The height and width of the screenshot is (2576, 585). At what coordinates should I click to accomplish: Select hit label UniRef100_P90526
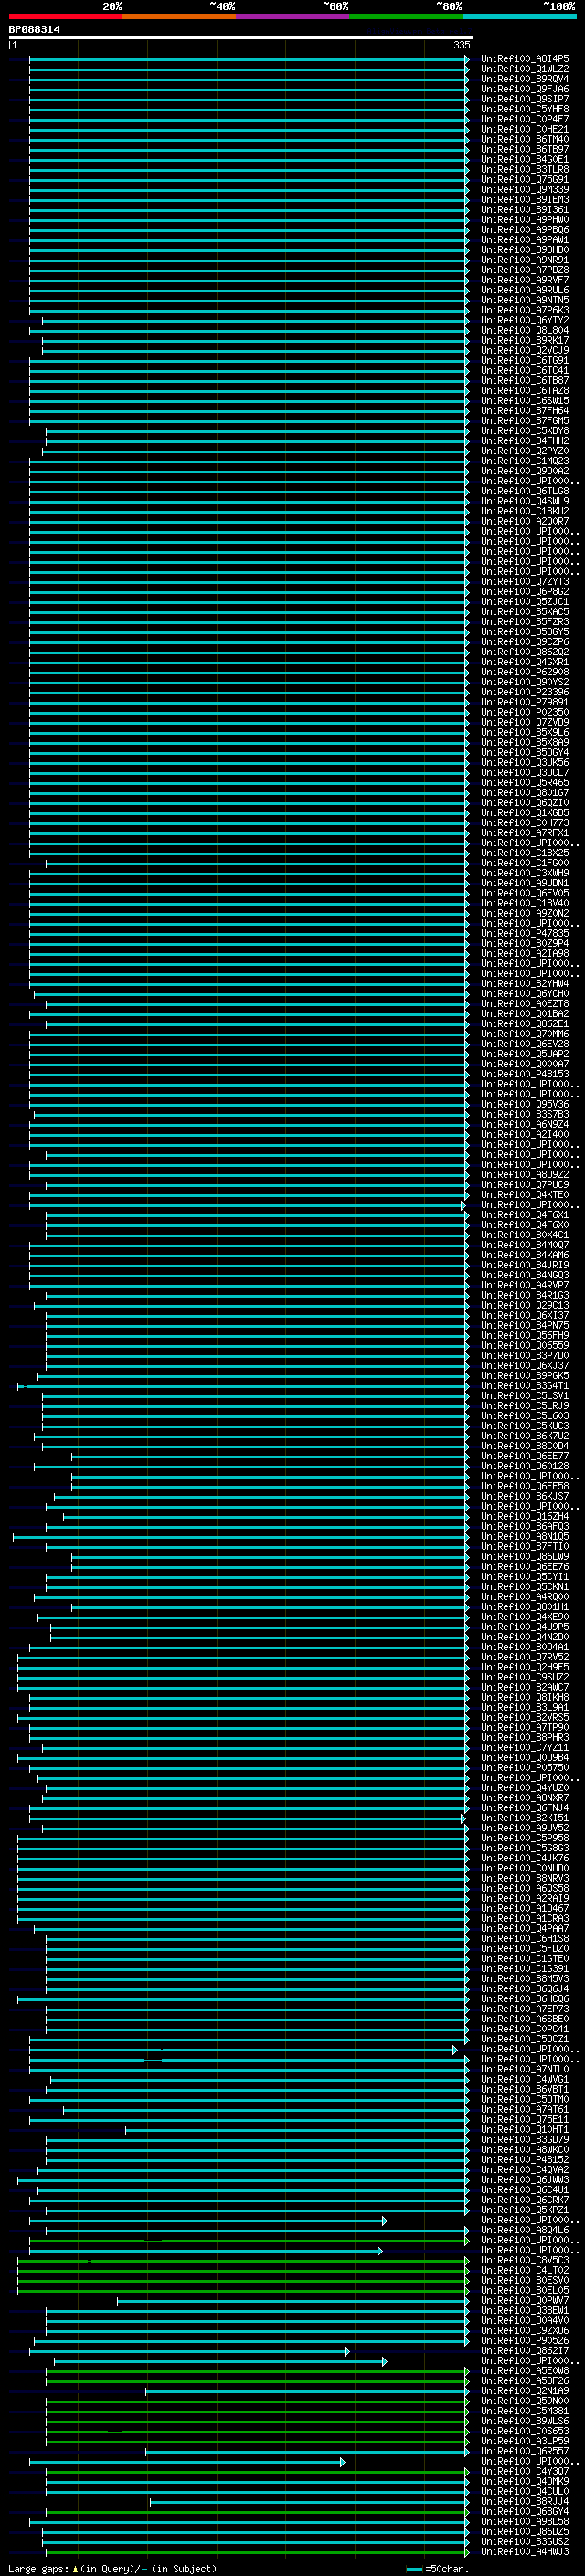[x=525, y=2340]
